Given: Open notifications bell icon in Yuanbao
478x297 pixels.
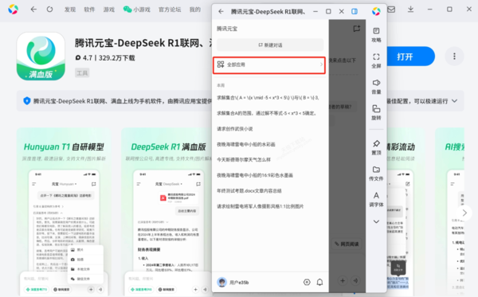Looking at the screenshot, I should [x=319, y=283].
